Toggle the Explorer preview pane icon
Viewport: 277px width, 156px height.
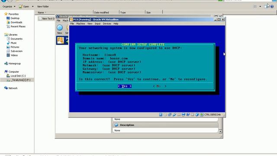266,6
